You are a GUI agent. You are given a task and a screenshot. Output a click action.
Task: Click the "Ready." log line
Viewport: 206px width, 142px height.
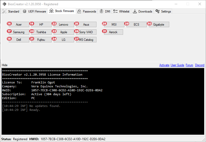point(35,110)
